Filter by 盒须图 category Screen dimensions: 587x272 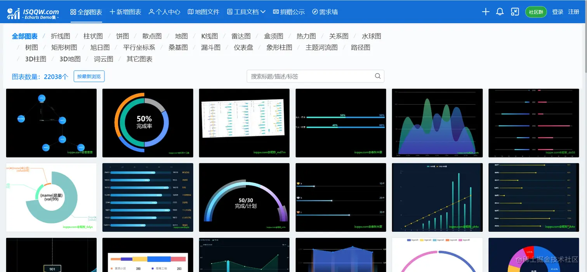(274, 36)
